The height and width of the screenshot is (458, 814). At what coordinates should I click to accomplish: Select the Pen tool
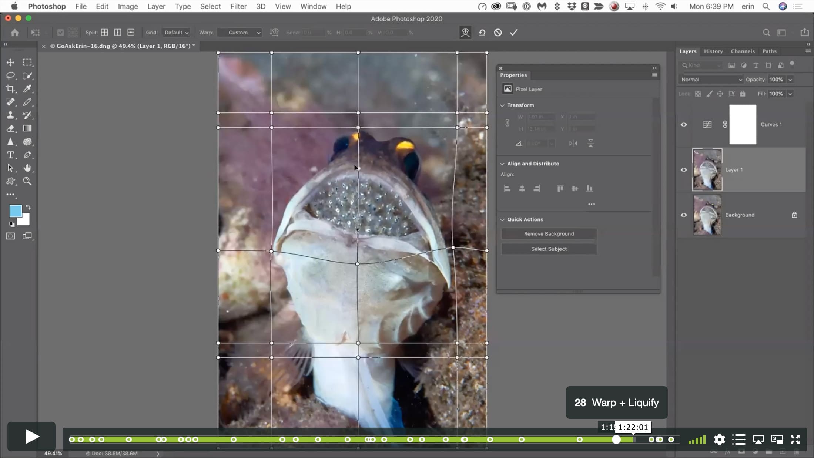pyautogui.click(x=27, y=155)
